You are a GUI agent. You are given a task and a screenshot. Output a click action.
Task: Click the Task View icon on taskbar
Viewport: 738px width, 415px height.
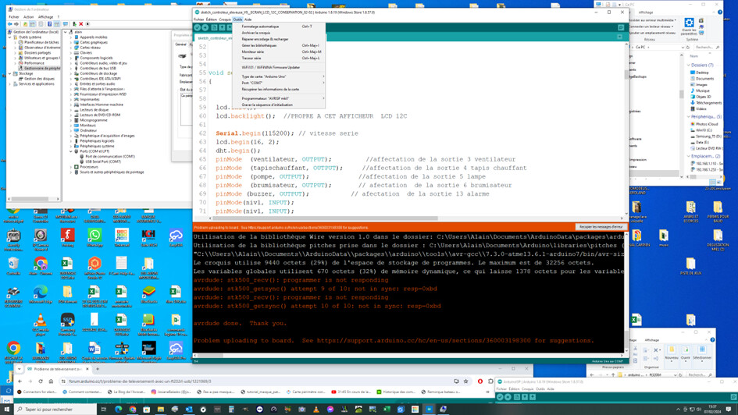point(104,410)
